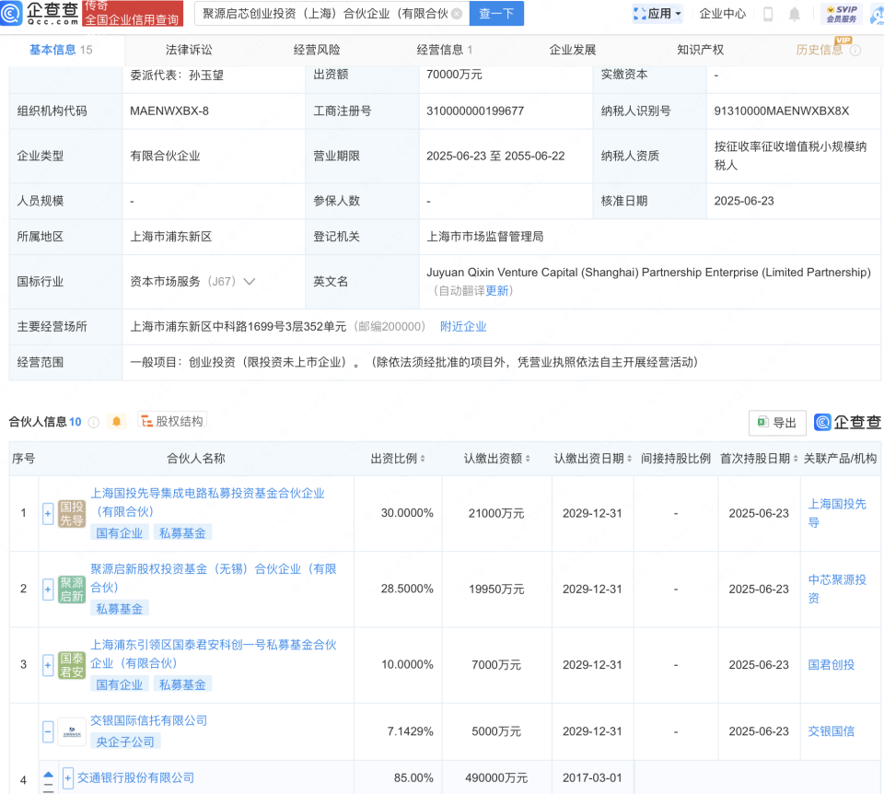Open 聚源启新股权投资基金 partner link
Image resolution: width=884 pixels, height=794 pixels.
[213, 578]
